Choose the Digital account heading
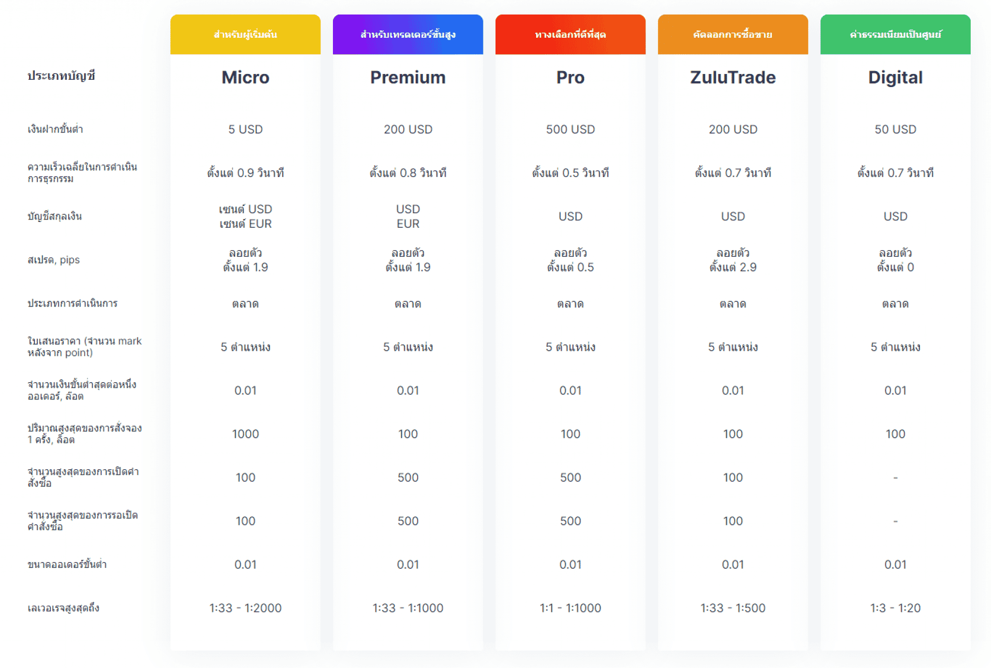Viewport: 991px width, 668px height. (x=895, y=77)
